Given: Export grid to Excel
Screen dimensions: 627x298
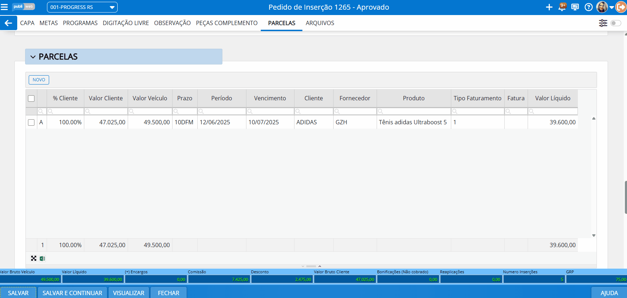Looking at the screenshot, I should click(42, 259).
